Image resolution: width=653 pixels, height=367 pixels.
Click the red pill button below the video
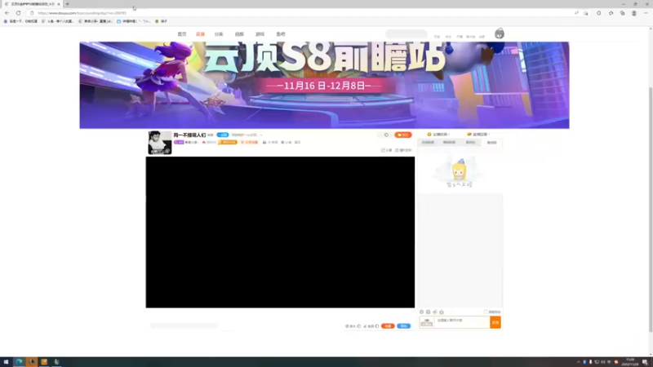[x=388, y=325]
